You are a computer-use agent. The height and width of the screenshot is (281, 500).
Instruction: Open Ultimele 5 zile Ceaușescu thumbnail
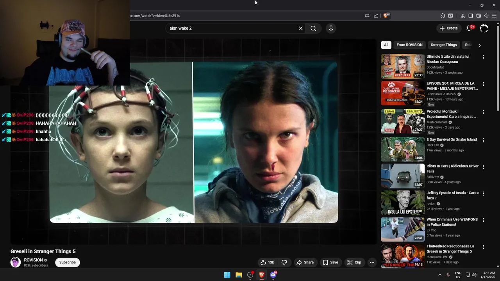coord(403,66)
